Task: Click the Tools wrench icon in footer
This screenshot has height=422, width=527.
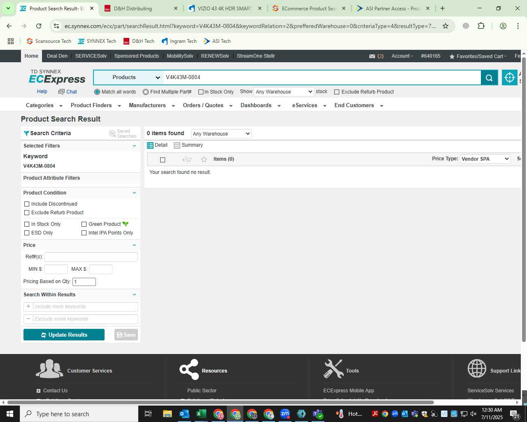Action: click(x=333, y=369)
